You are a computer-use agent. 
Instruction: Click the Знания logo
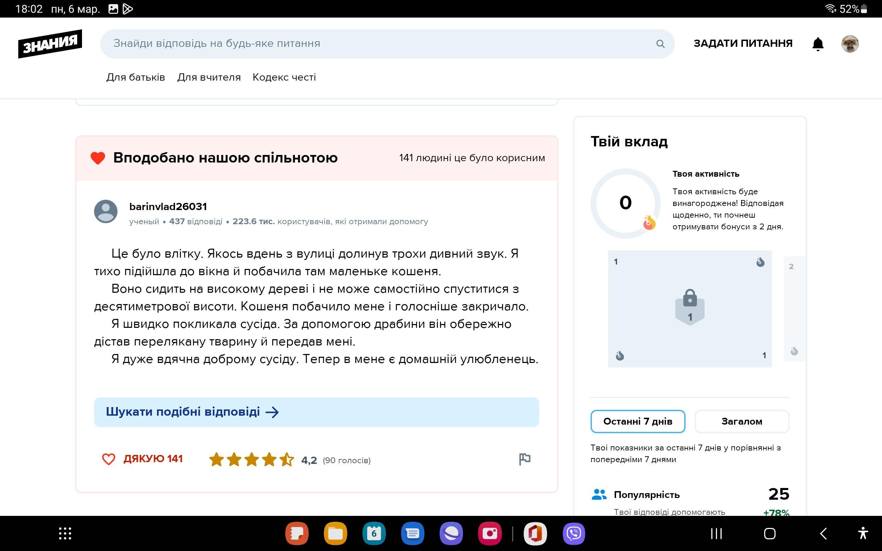(x=50, y=44)
